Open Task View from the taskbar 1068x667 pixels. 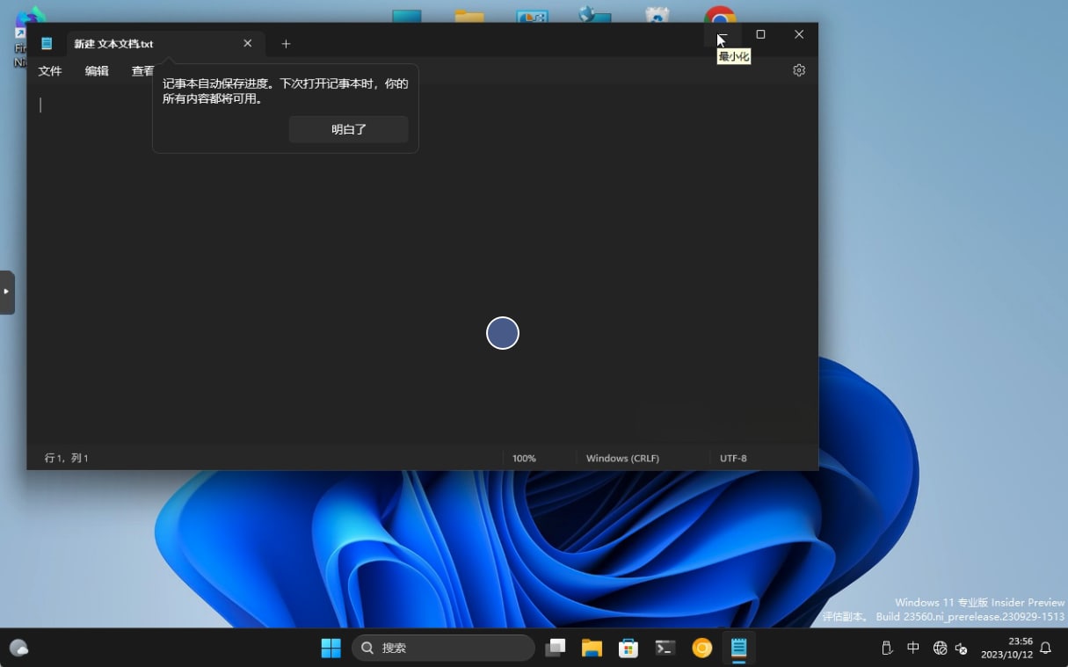click(555, 648)
